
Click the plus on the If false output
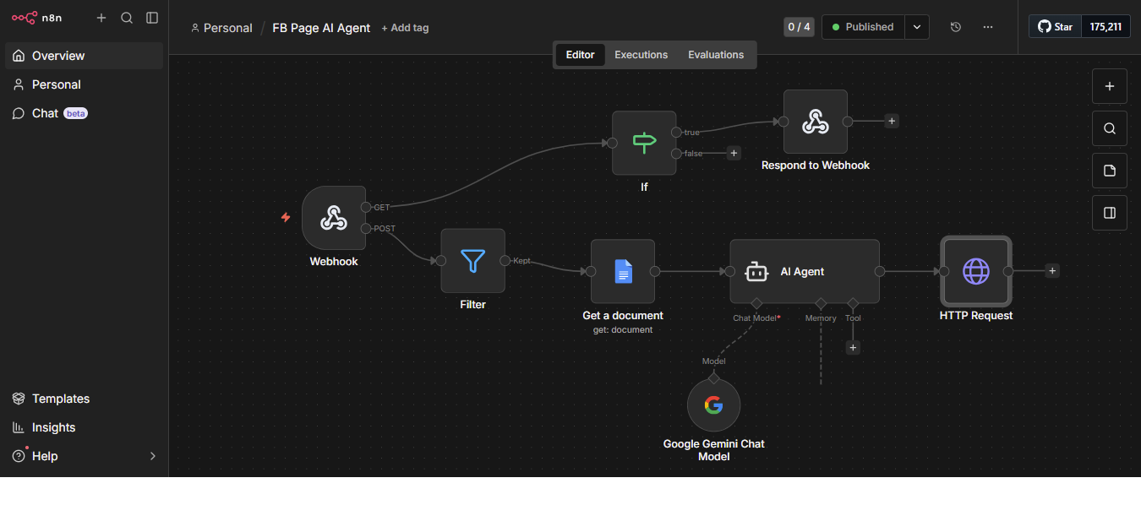click(734, 153)
